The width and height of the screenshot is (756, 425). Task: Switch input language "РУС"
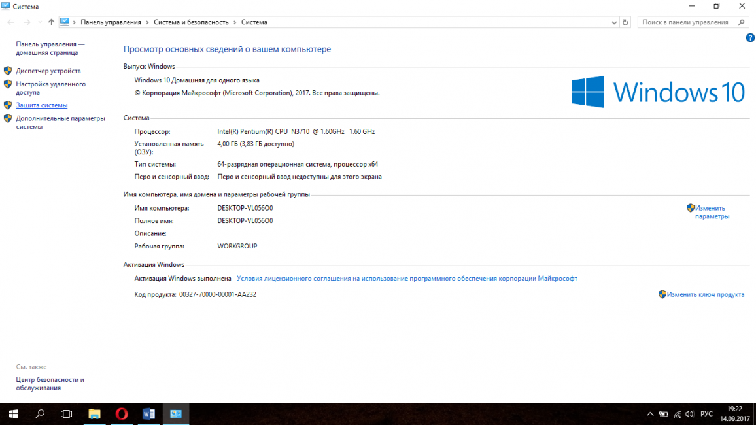(706, 414)
